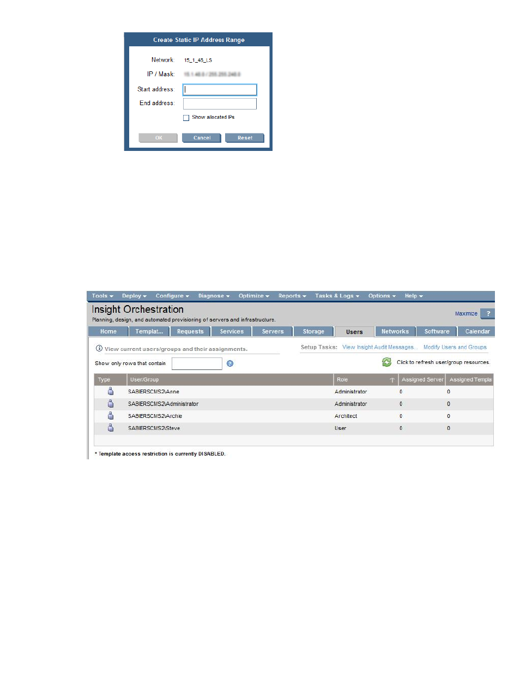Screen dimensions: 520x692
Task: Expand the Diagnose menu
Action: 214,296
